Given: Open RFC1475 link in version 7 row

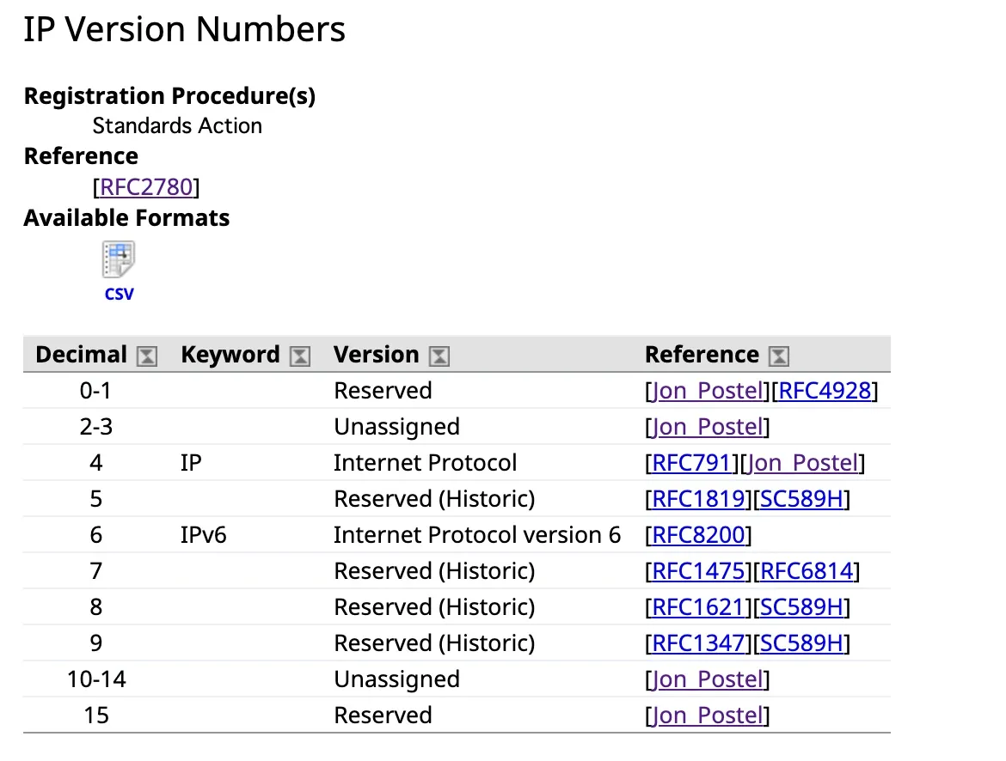Looking at the screenshot, I should (x=698, y=572).
